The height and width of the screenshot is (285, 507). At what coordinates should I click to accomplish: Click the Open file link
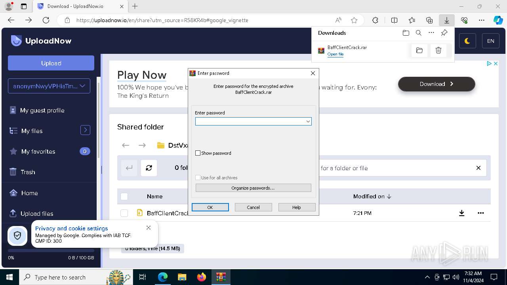tap(335, 54)
